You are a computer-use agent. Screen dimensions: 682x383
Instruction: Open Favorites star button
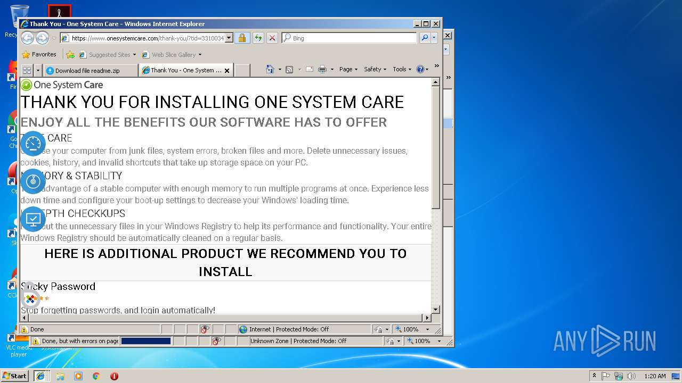tap(26, 54)
